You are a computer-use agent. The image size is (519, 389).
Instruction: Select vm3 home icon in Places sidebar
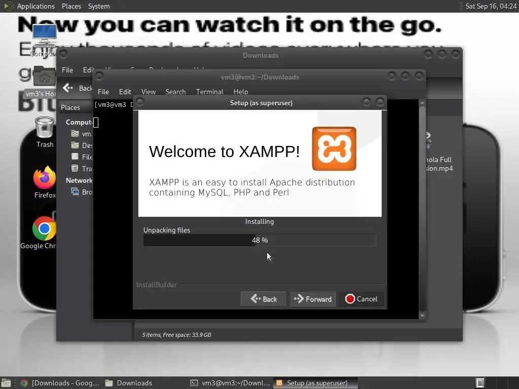point(75,134)
